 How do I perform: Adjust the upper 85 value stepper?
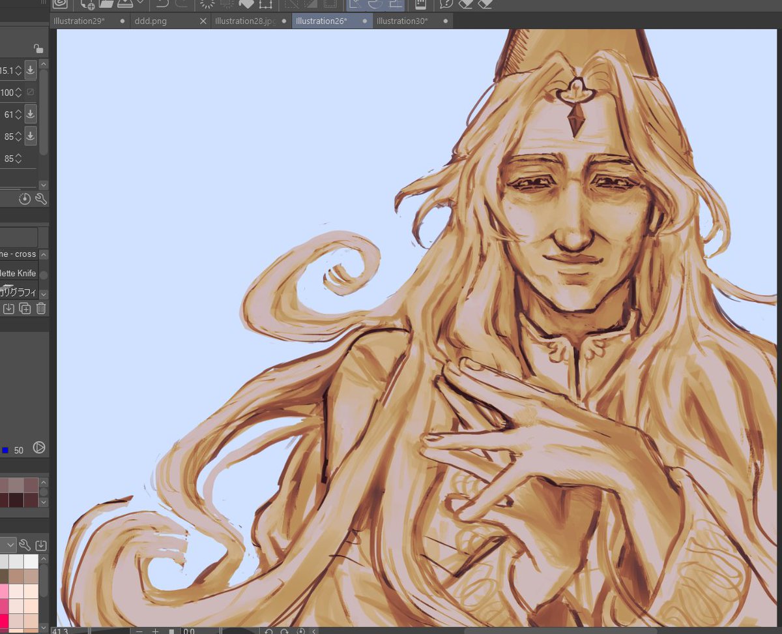pyautogui.click(x=18, y=137)
